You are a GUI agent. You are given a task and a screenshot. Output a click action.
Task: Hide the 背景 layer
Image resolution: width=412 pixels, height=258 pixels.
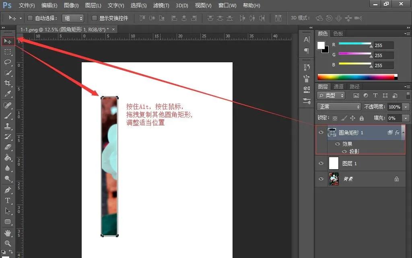click(321, 179)
